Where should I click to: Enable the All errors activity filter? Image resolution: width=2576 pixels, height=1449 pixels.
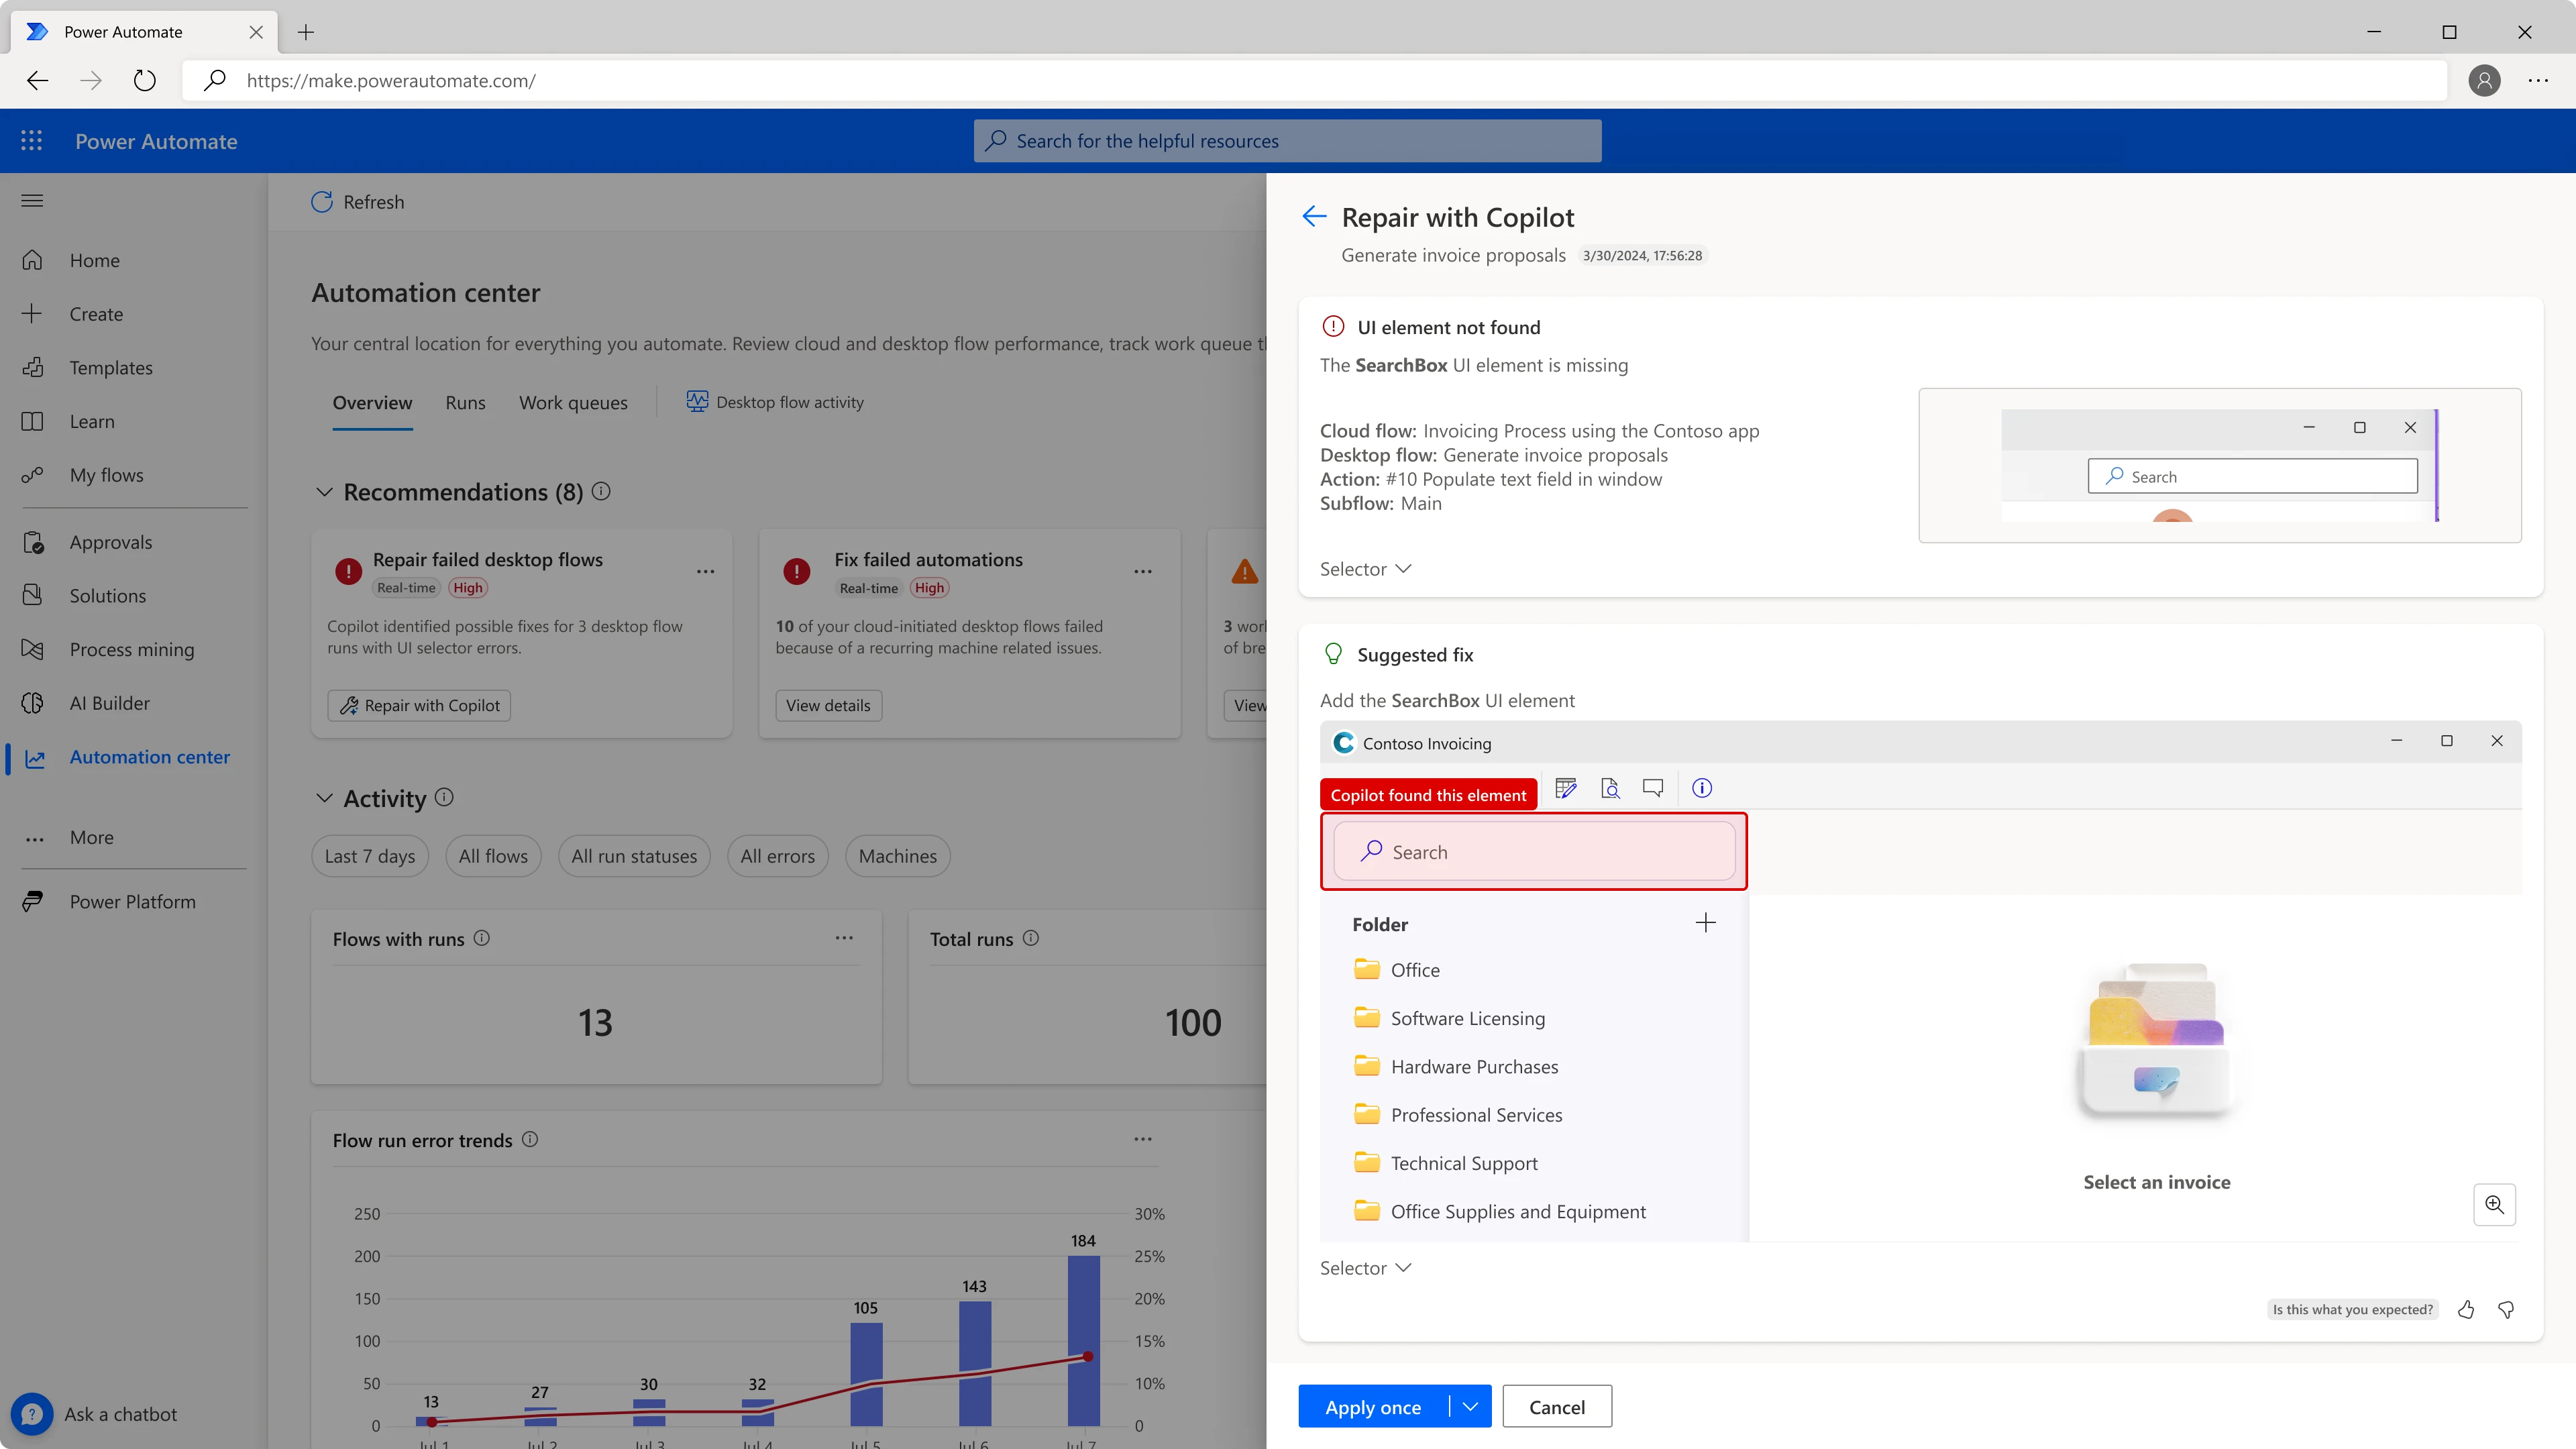click(777, 855)
